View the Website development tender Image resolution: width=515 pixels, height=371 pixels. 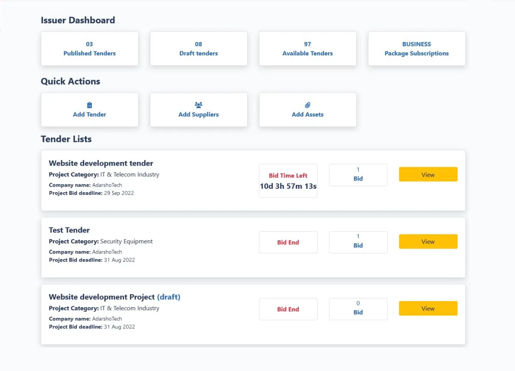coord(428,175)
